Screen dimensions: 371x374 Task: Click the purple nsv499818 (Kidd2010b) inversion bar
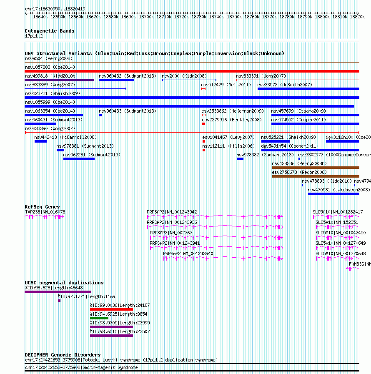pyautogui.click(x=59, y=80)
